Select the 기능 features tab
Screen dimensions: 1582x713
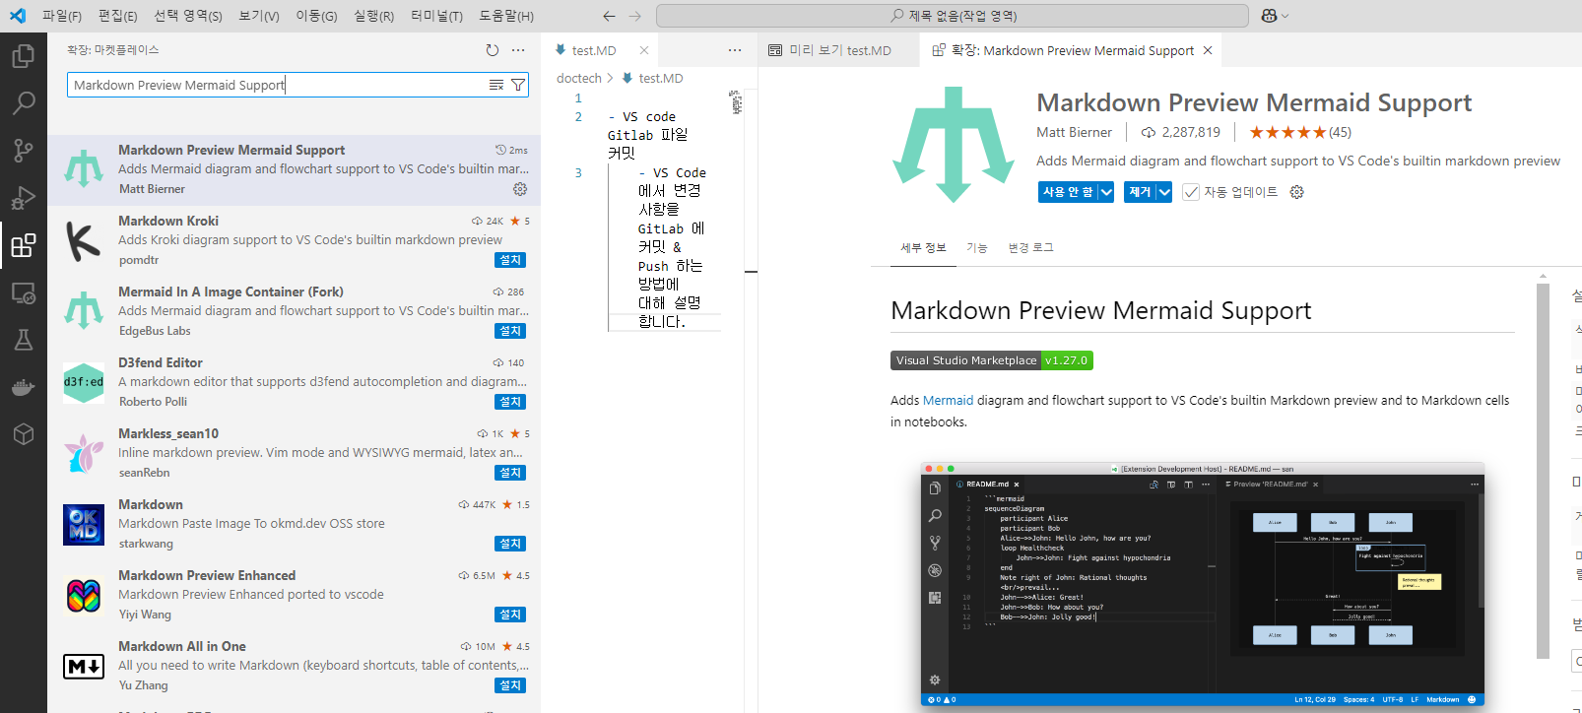[976, 248]
